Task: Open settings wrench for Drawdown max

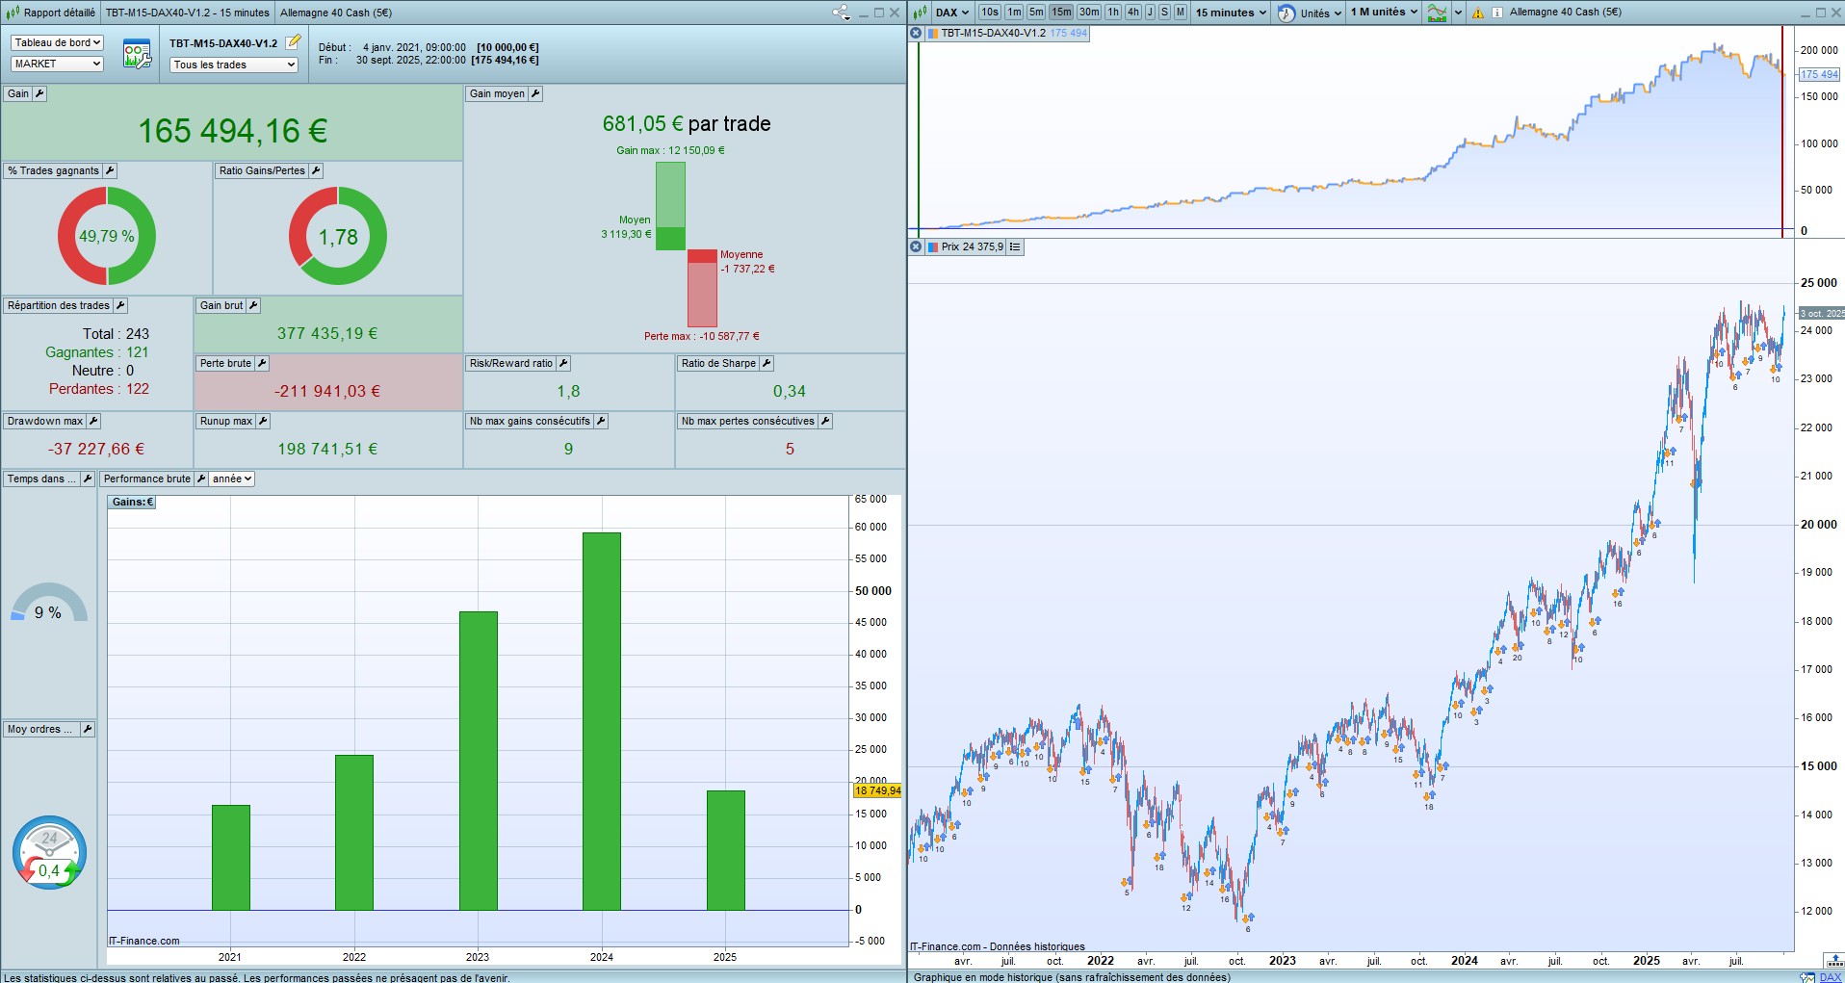Action: (93, 421)
